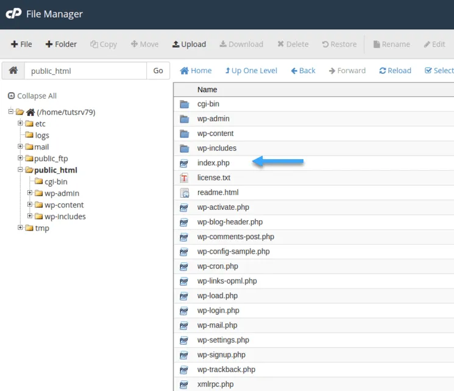Viewport: 454px width, 391px height.
Task: Expand wp-admin in the folder tree
Action: 30,193
